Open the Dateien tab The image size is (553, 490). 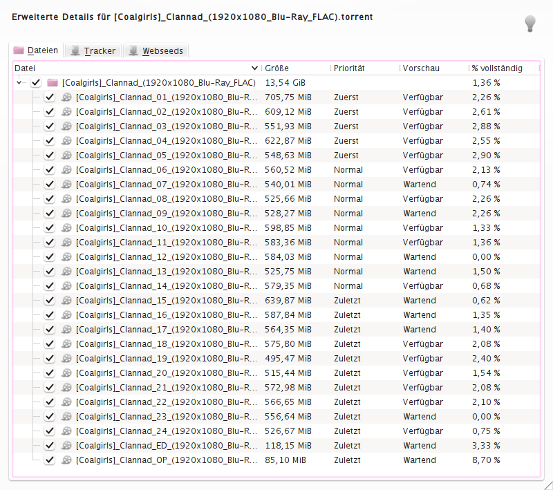[x=36, y=50]
